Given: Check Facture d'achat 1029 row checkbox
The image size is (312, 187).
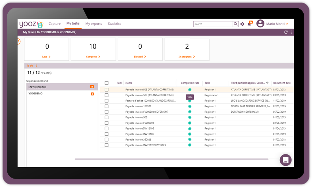Looking at the screenshot, I should pos(106,101).
